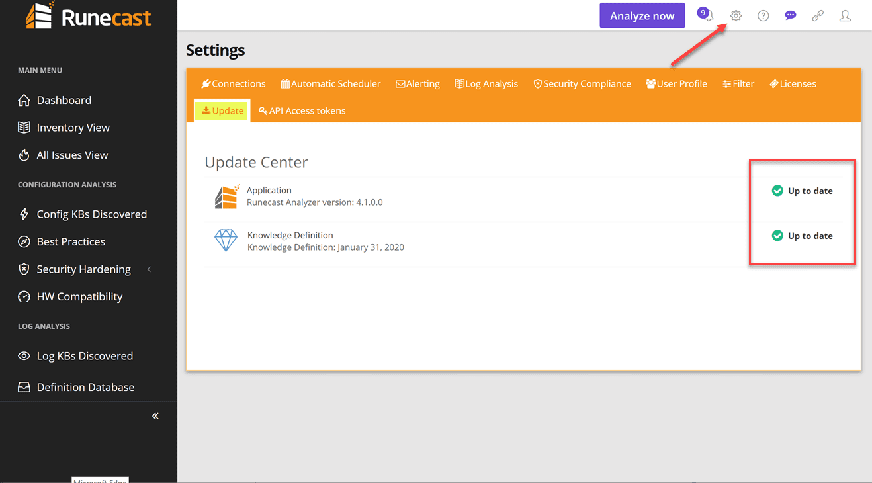Viewport: 872px width, 483px height.
Task: Open settings via the gear icon
Action: click(x=736, y=16)
